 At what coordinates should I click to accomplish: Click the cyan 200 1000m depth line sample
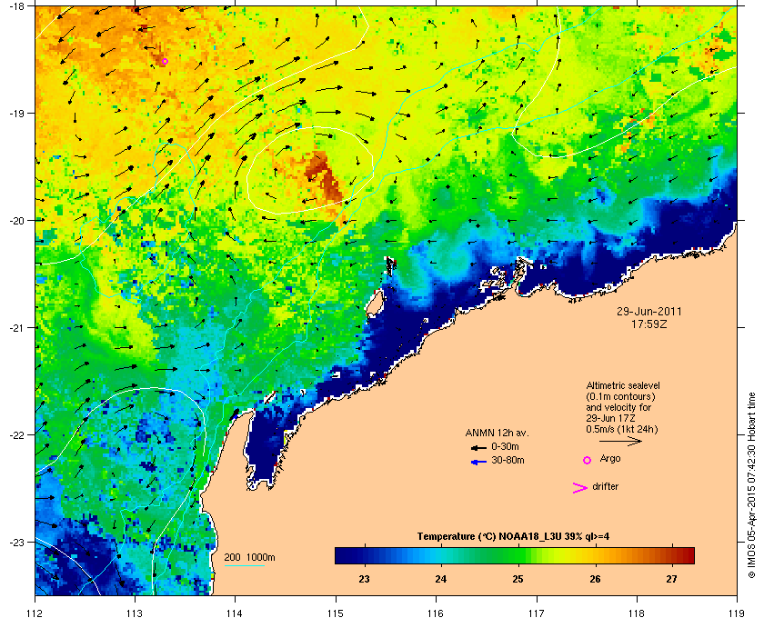[x=244, y=566]
